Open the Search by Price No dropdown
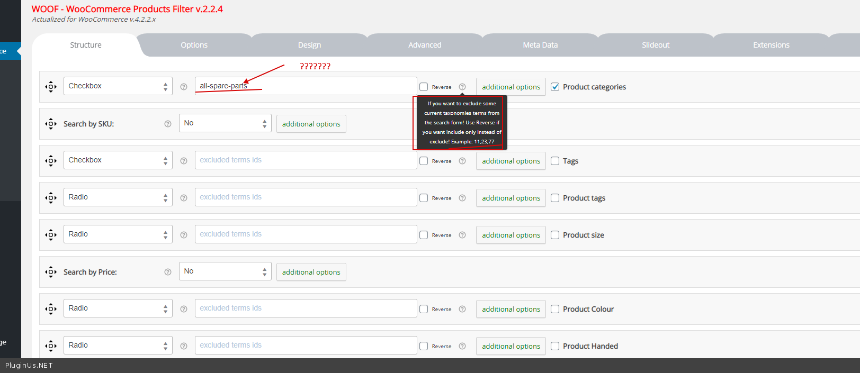The image size is (860, 373). pos(225,271)
